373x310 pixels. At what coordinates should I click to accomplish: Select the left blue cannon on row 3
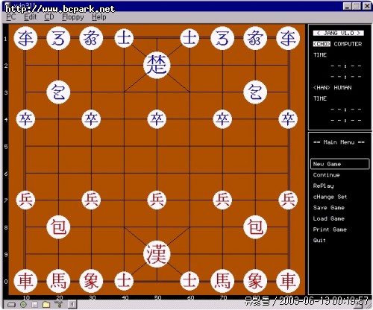pos(58,92)
